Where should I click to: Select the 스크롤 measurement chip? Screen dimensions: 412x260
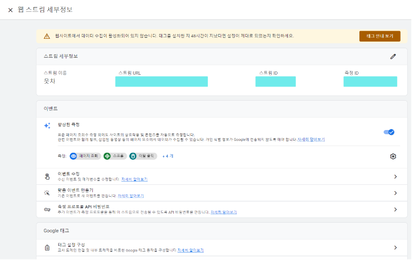[115, 156]
